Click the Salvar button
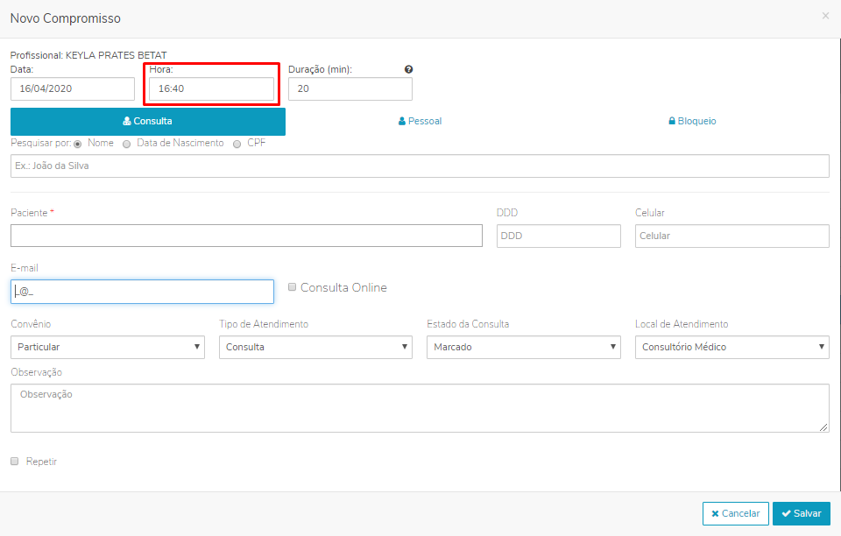841x536 pixels. pyautogui.click(x=802, y=513)
